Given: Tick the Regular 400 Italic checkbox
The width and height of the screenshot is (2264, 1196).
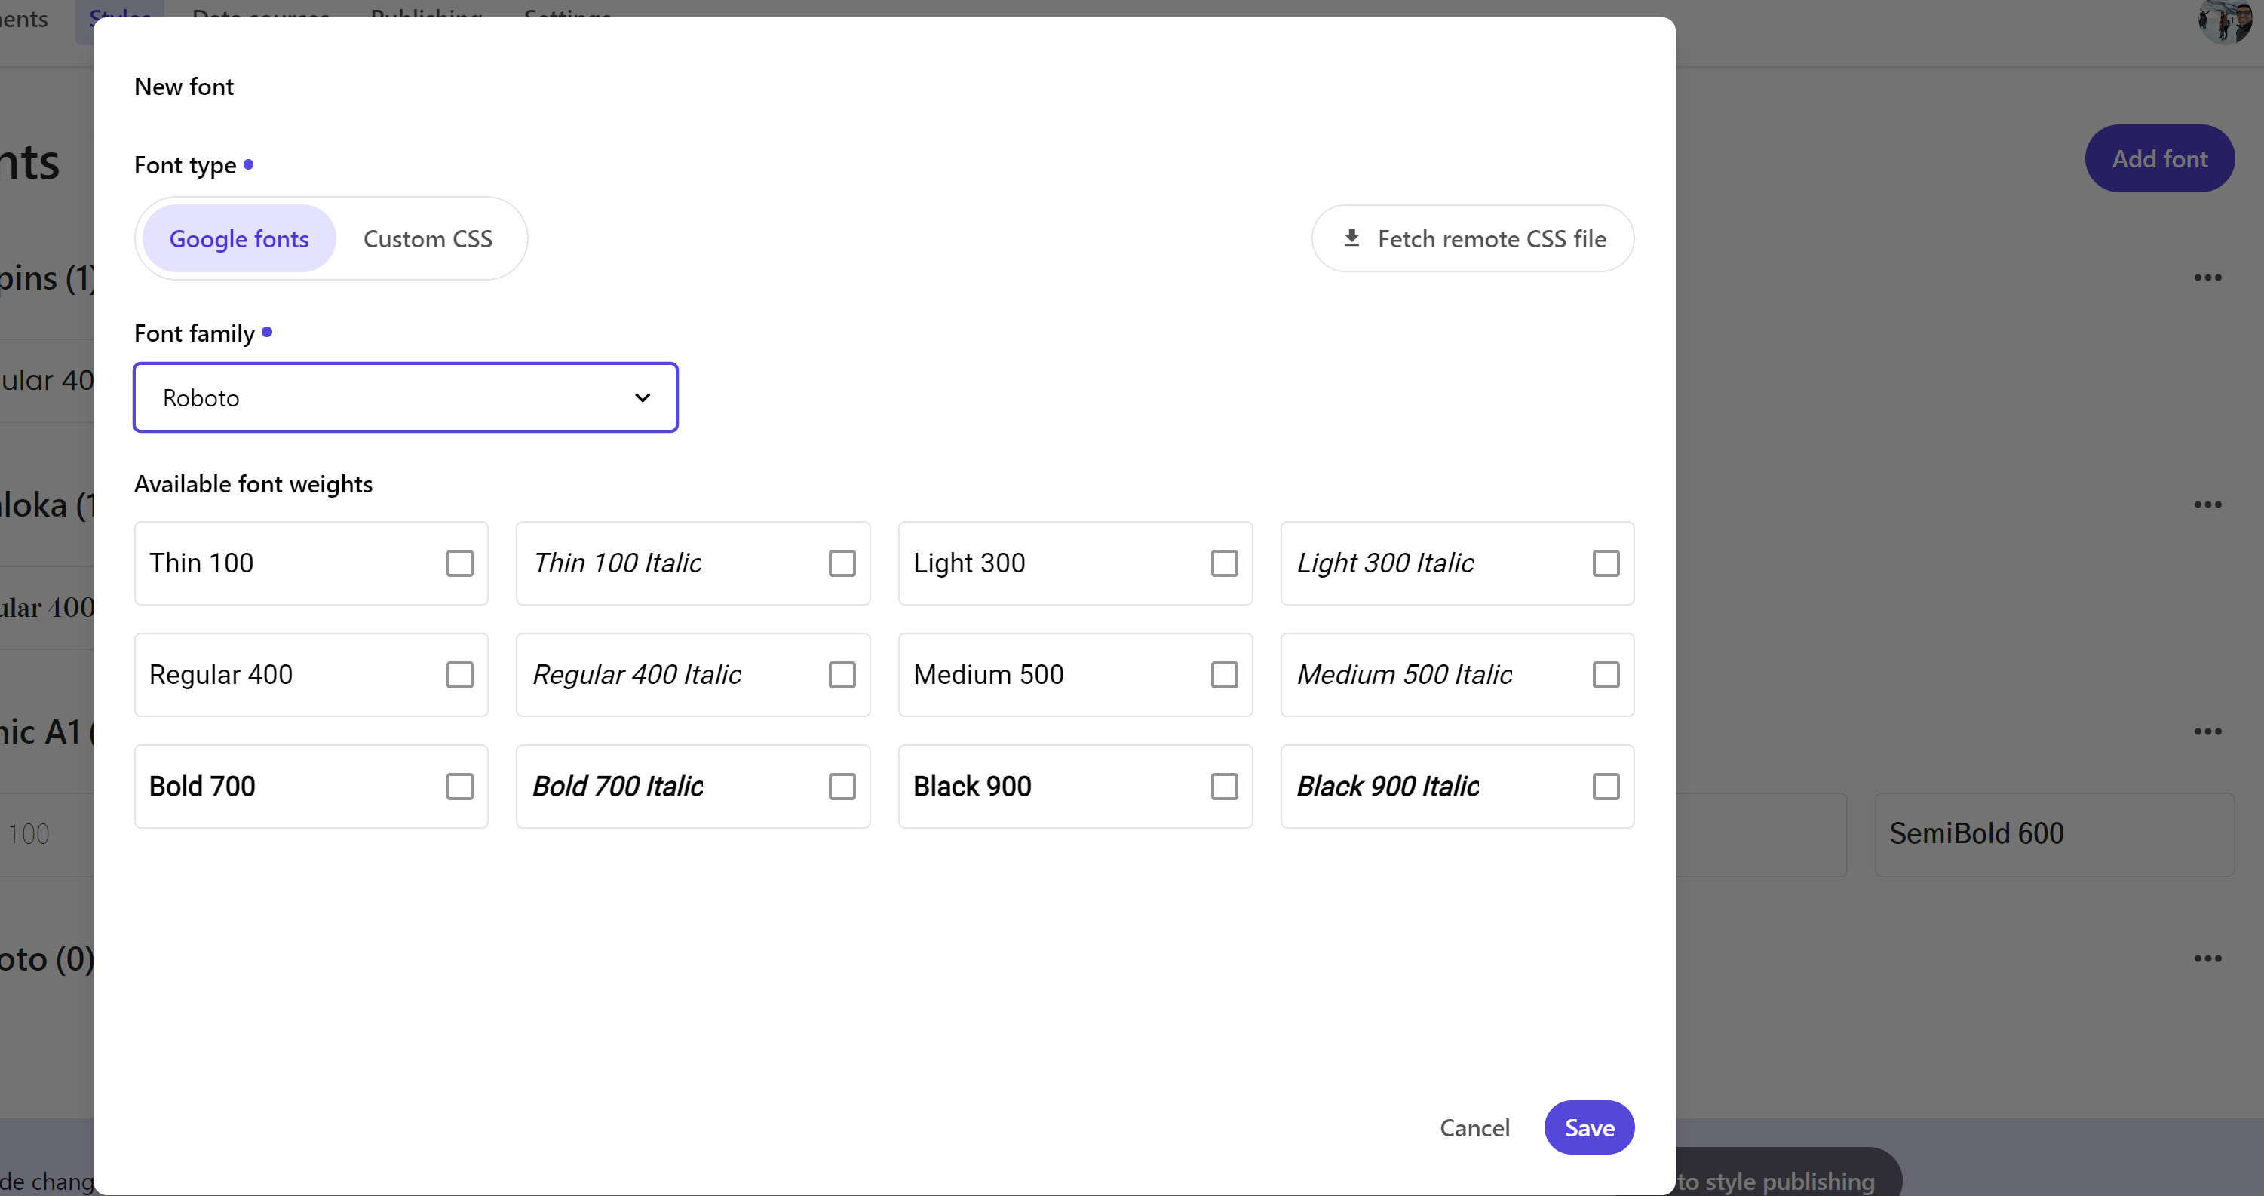Looking at the screenshot, I should [x=842, y=675].
